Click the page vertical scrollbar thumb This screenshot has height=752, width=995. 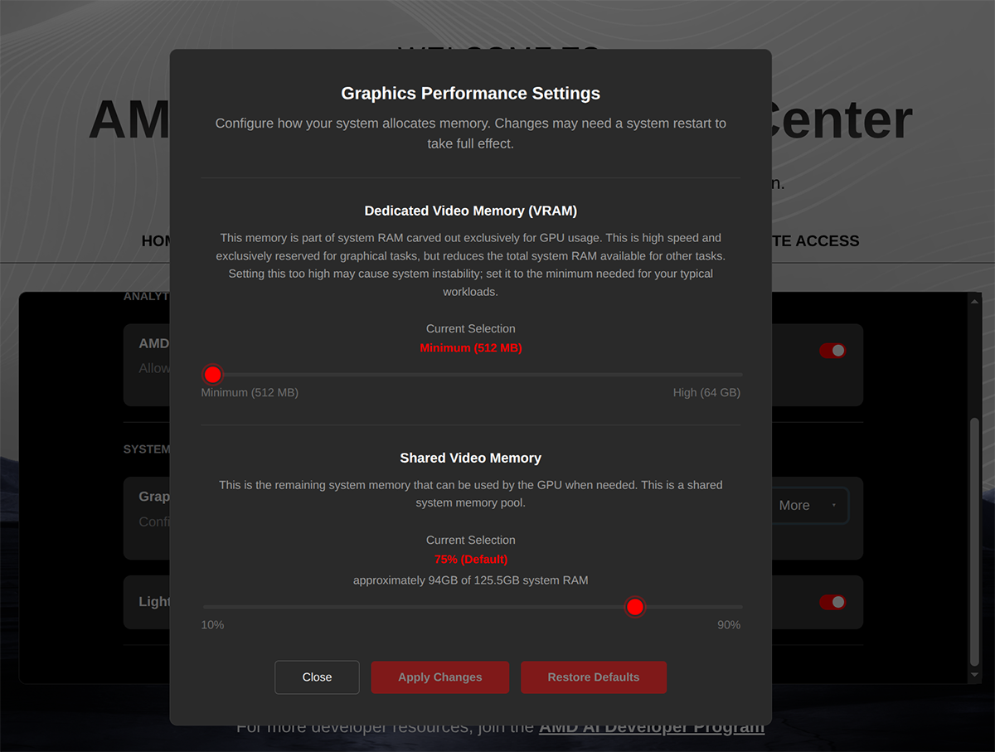[x=974, y=541]
